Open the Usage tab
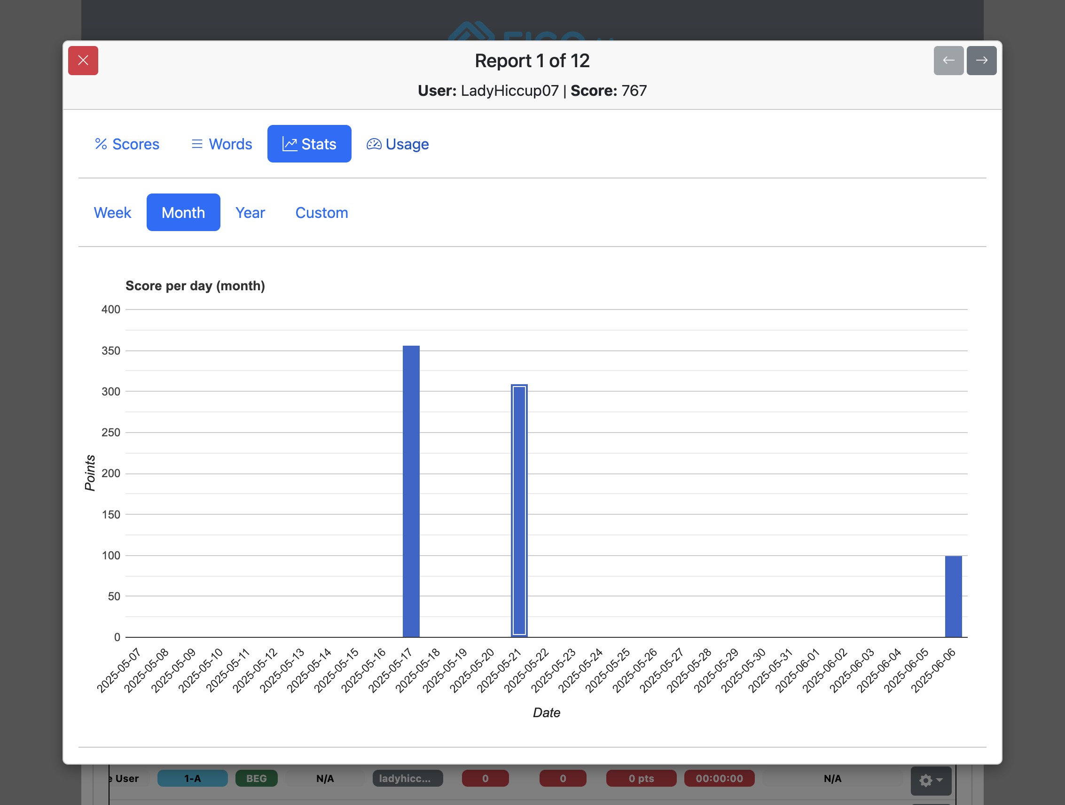 [x=398, y=144]
